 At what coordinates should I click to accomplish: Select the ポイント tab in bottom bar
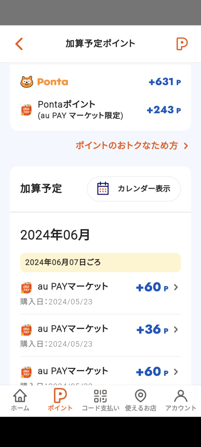click(60, 400)
